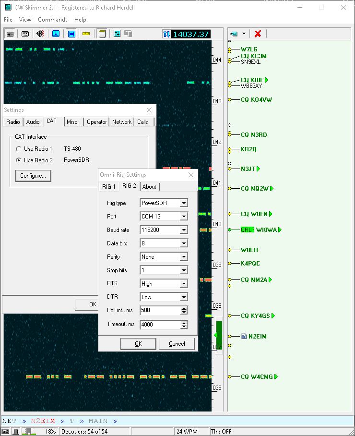Click Cancel in Omni-Rig Settings
The width and height of the screenshot is (355, 436).
coord(177,344)
